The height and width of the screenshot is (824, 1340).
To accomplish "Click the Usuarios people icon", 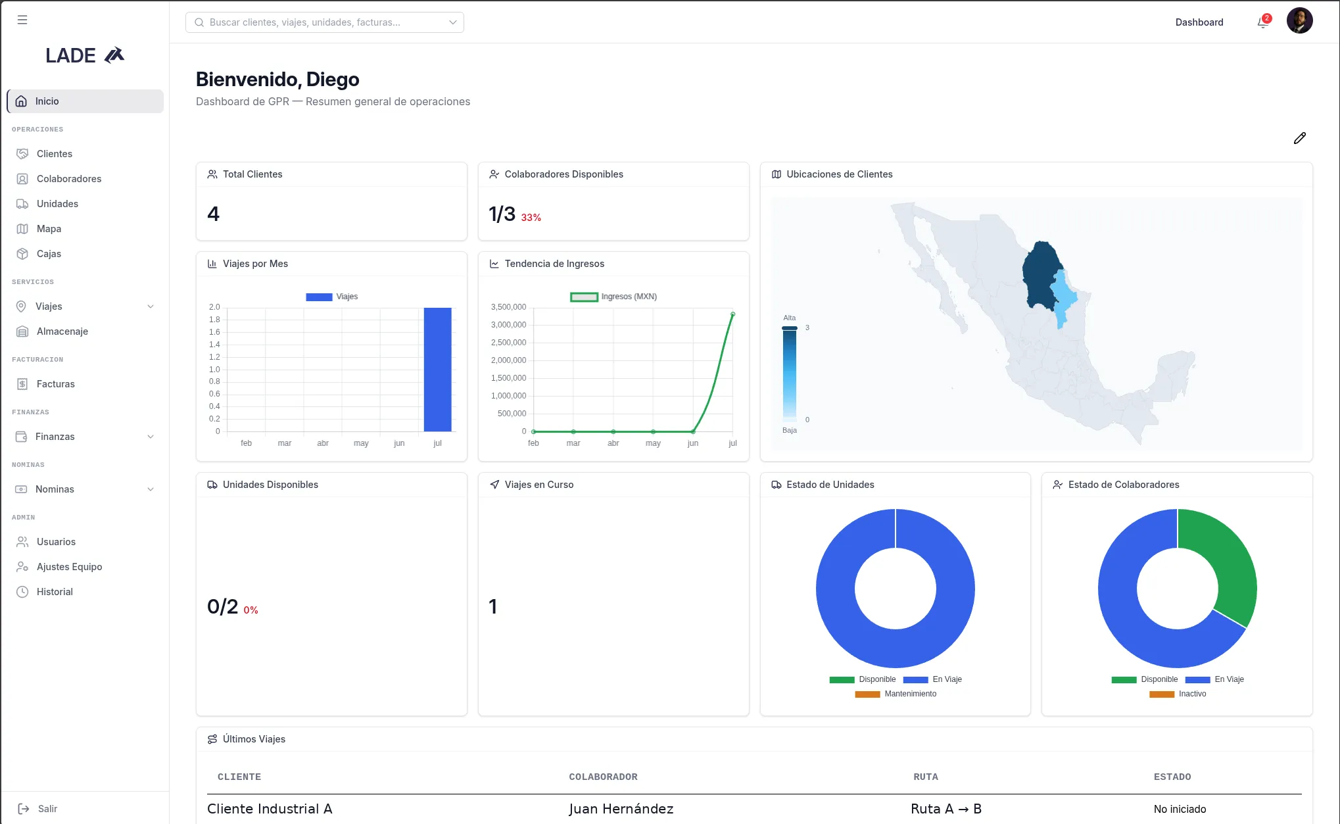I will coord(22,542).
